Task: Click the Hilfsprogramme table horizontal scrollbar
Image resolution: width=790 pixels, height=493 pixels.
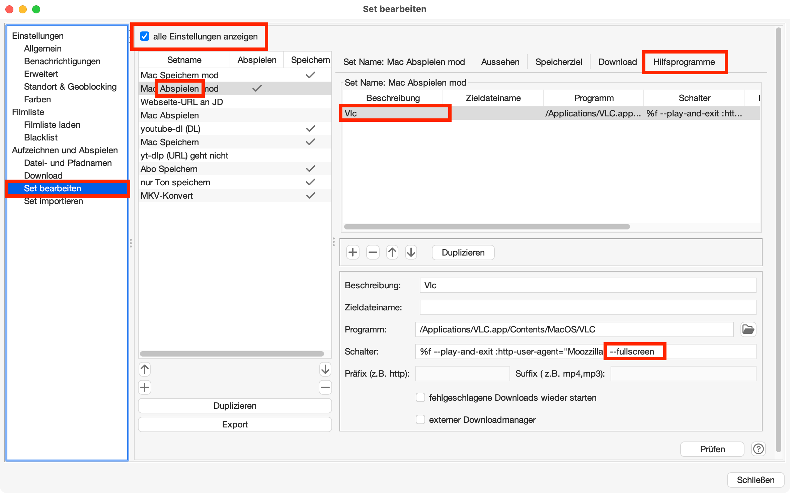Action: (x=487, y=227)
